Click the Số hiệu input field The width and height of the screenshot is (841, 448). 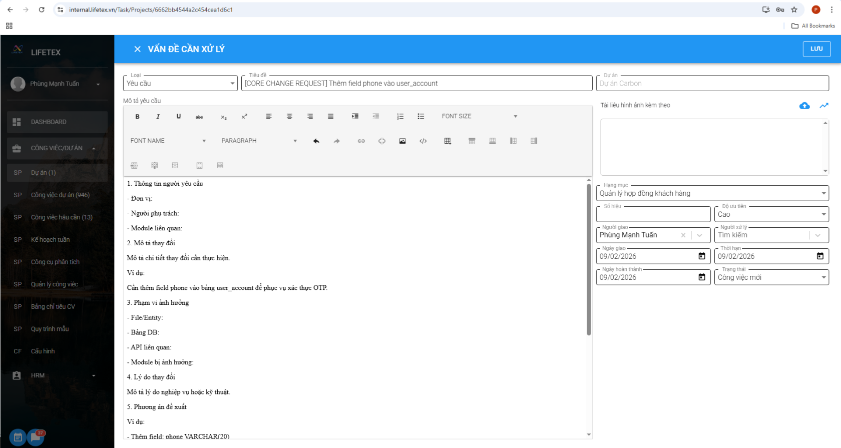coord(653,214)
